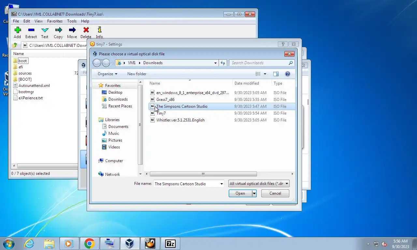Click Downloads in the address breadcrumb
Viewport: 417px width, 250px height.
click(x=153, y=63)
